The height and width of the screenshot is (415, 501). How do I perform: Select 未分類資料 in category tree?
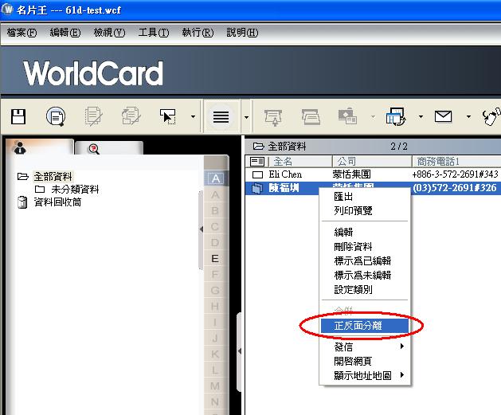pos(75,189)
